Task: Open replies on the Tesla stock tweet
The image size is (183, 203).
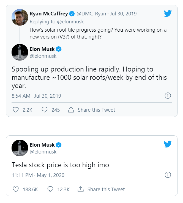Action: click(50, 189)
